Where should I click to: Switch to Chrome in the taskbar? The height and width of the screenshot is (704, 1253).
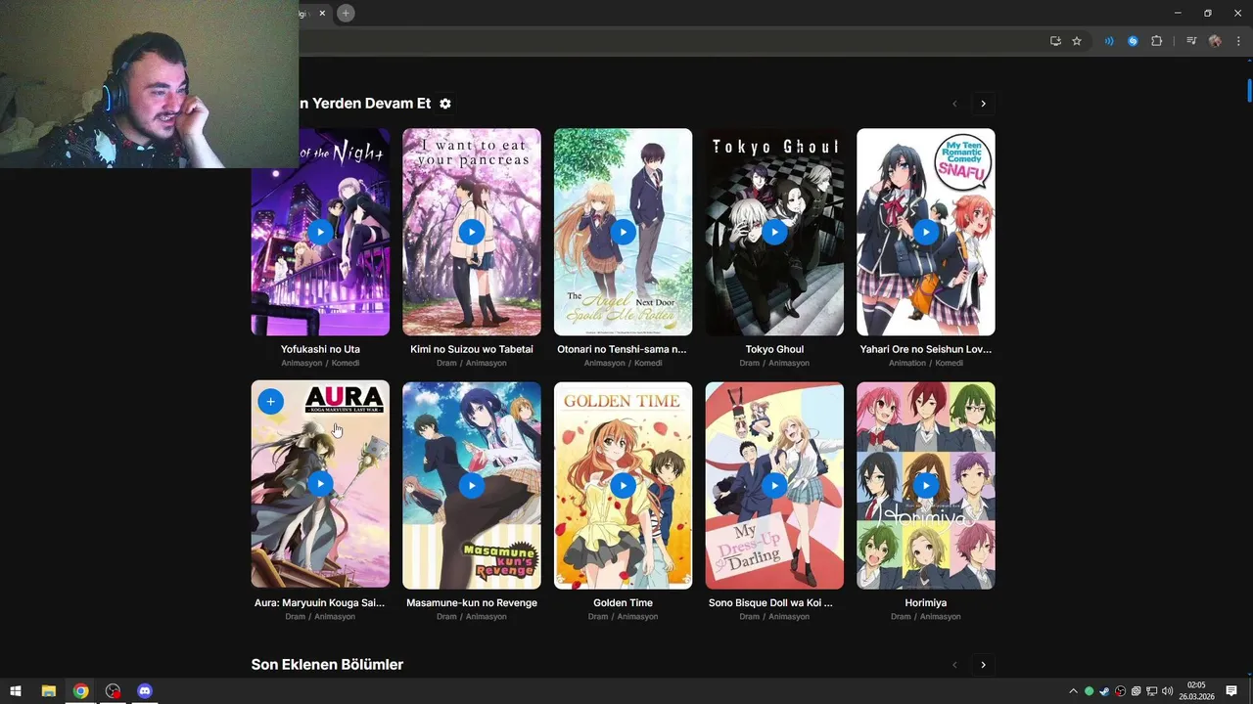pos(80,691)
